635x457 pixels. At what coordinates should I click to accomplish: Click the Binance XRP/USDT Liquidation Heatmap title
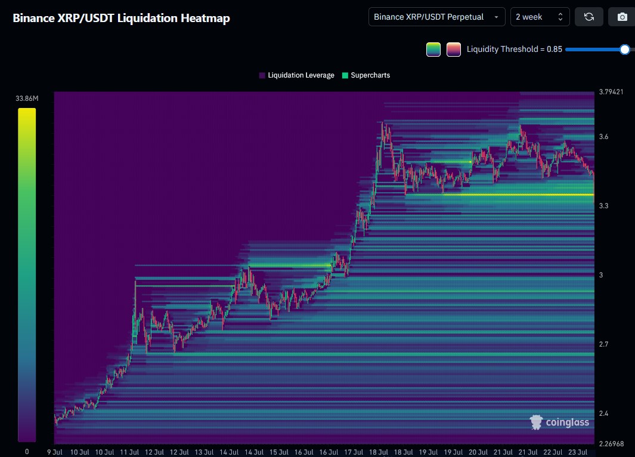[121, 18]
